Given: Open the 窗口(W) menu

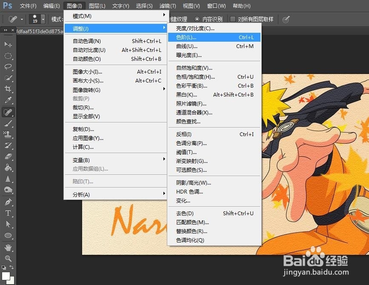Looking at the screenshot, I should [216, 6].
